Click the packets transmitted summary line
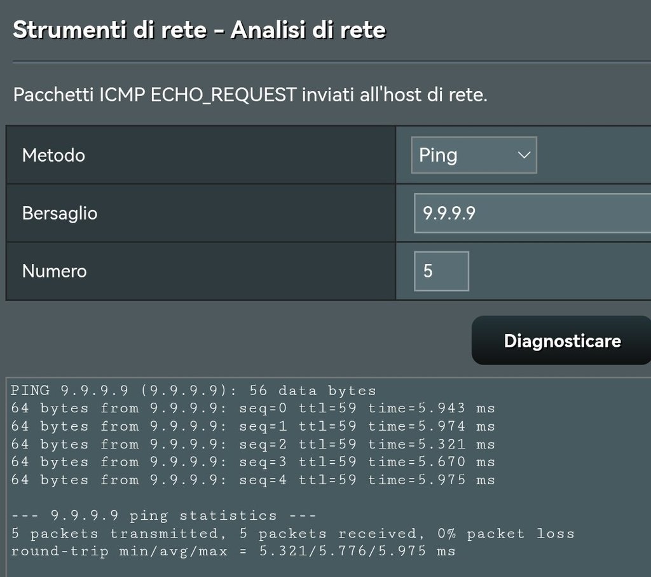The width and height of the screenshot is (651, 577). 292,533
